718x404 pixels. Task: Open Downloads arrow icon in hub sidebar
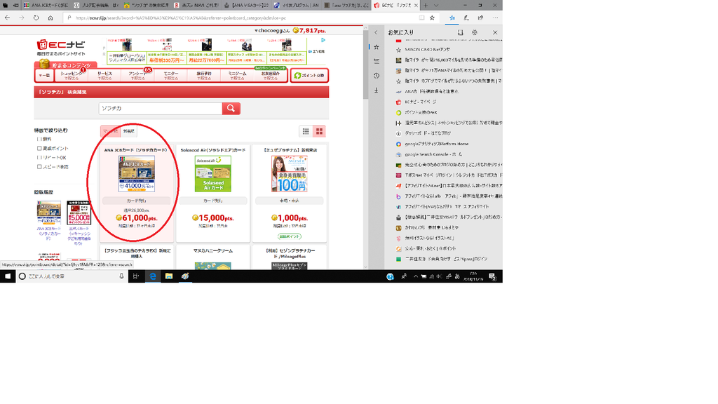377,90
